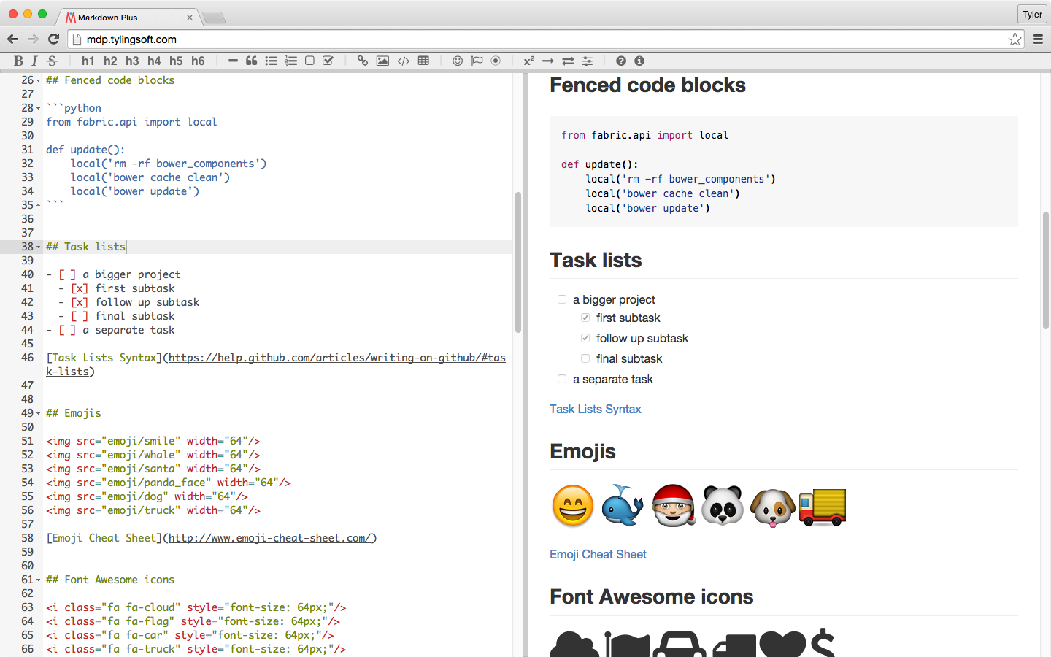Reload the page in browser
The image size is (1051, 657).
pyautogui.click(x=53, y=39)
